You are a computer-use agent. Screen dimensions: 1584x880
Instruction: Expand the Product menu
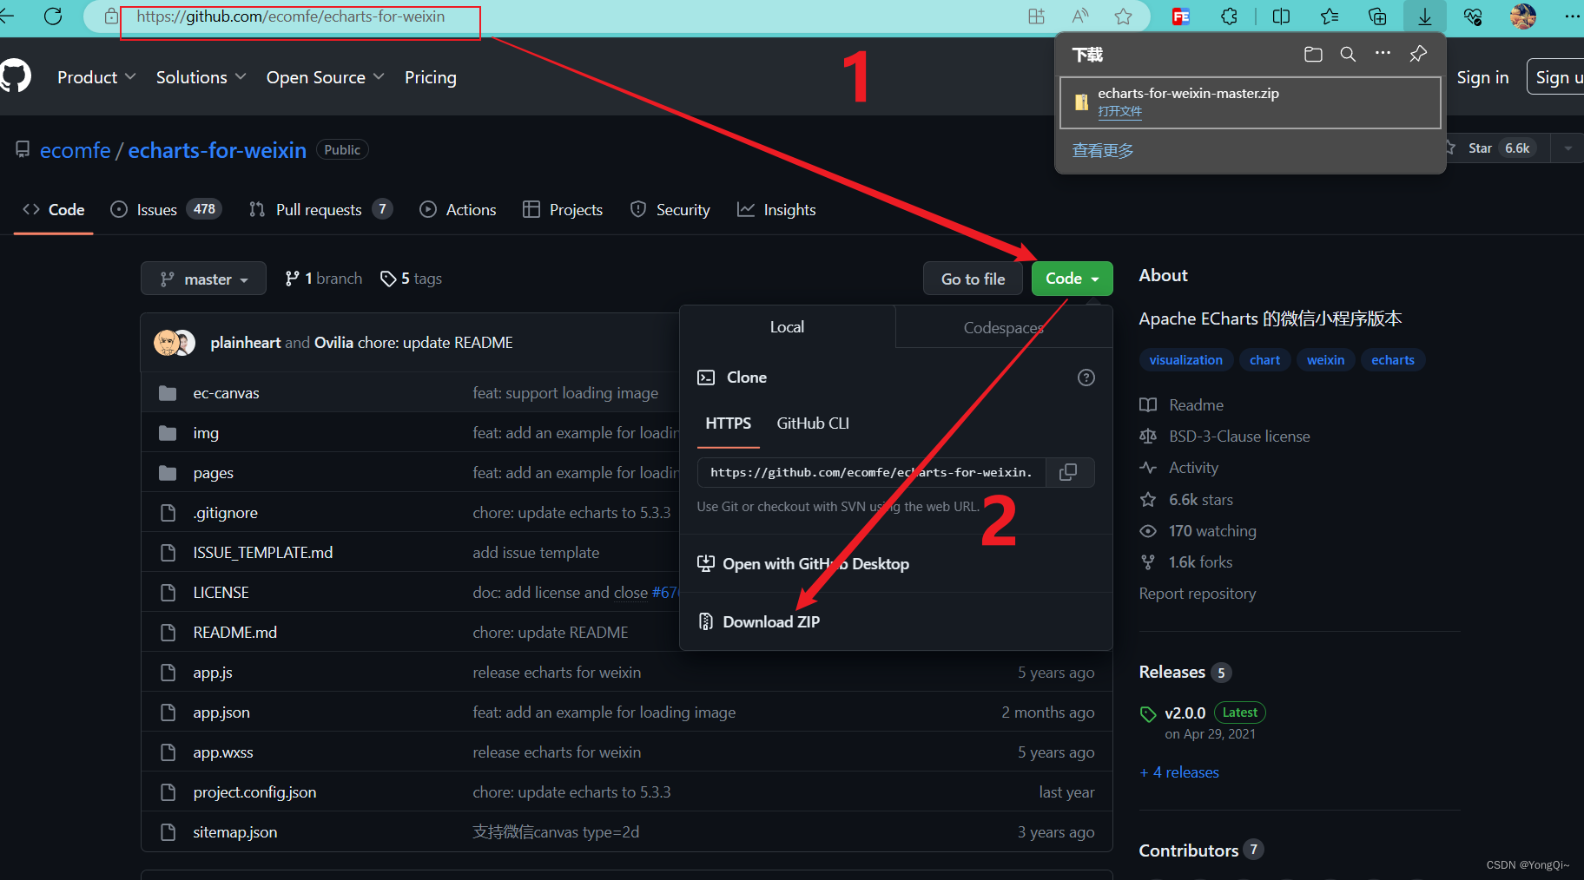click(96, 77)
